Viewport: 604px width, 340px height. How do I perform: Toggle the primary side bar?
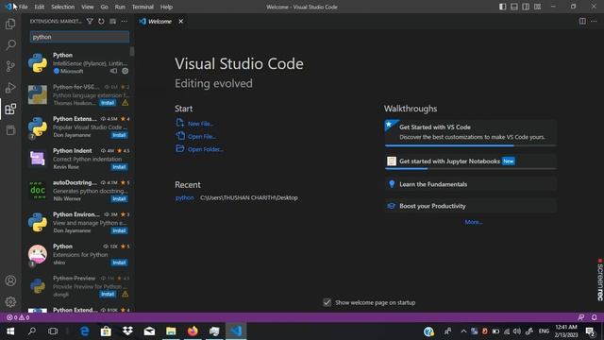coord(503,7)
